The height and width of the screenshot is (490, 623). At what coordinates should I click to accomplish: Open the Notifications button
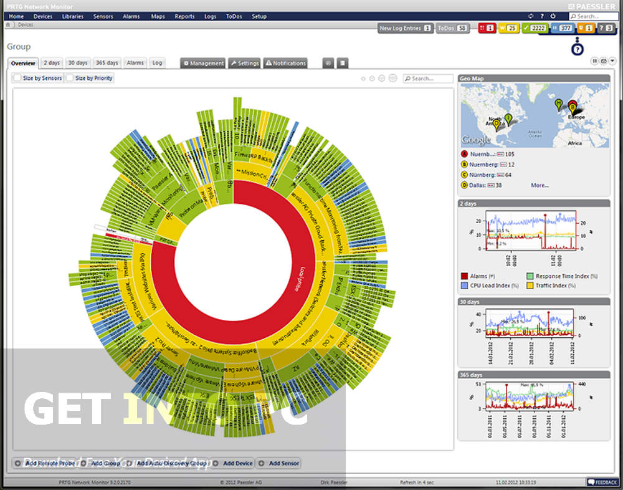pyautogui.click(x=285, y=63)
